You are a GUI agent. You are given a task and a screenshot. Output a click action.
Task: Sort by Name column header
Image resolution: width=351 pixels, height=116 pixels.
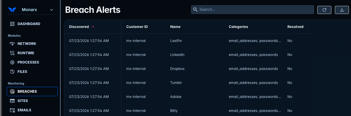click(x=175, y=27)
